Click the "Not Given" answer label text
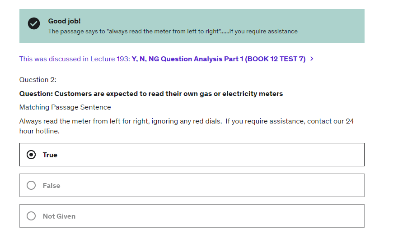398x238 pixels. click(x=59, y=216)
